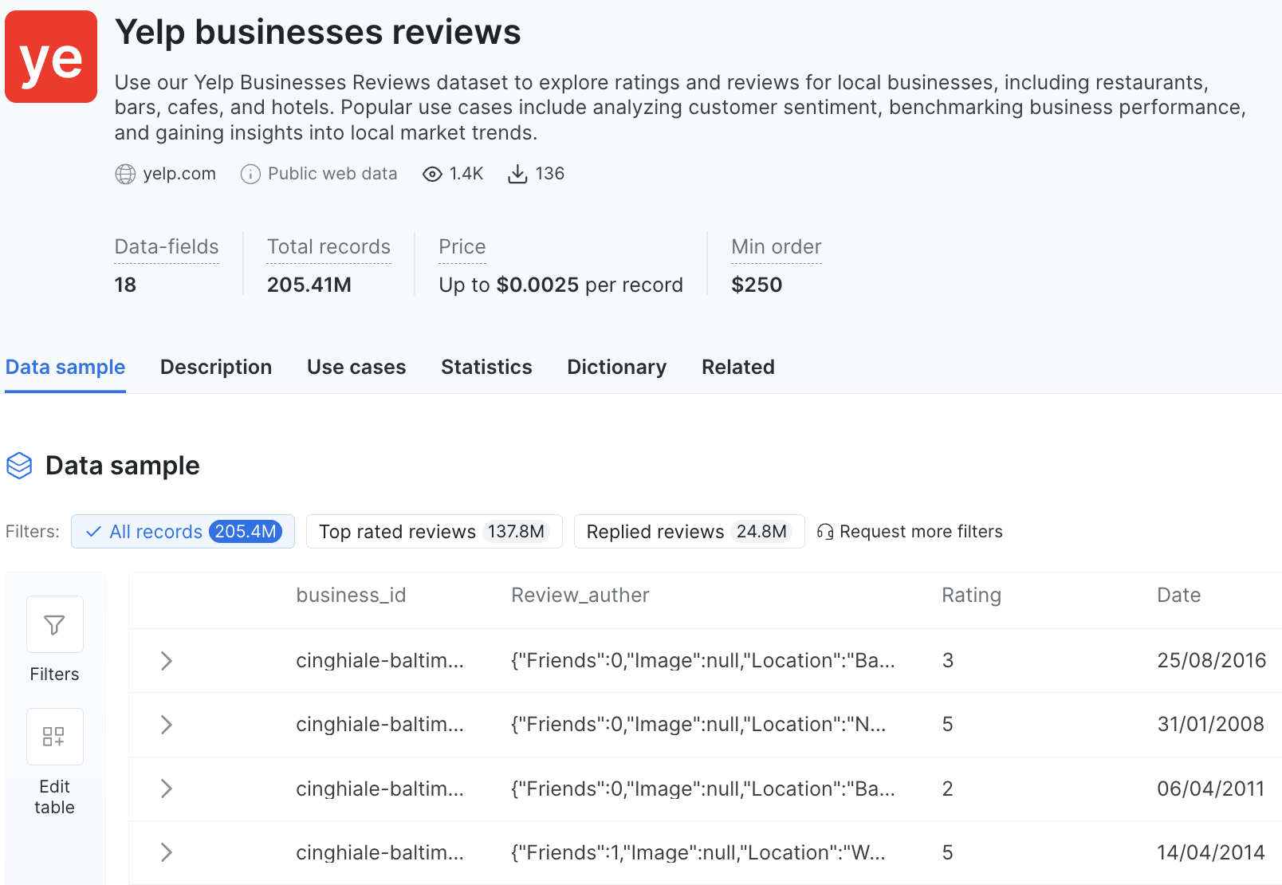This screenshot has height=885, width=1282.
Task: Open the Description tab
Action: [216, 367]
